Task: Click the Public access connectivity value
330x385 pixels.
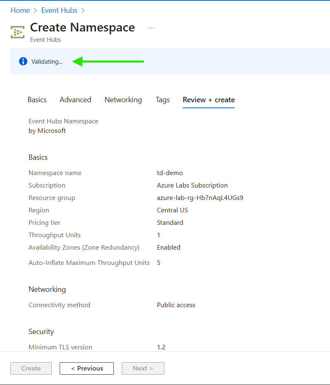Action: pos(176,305)
